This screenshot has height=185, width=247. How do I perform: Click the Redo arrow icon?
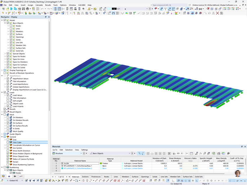(48, 9)
